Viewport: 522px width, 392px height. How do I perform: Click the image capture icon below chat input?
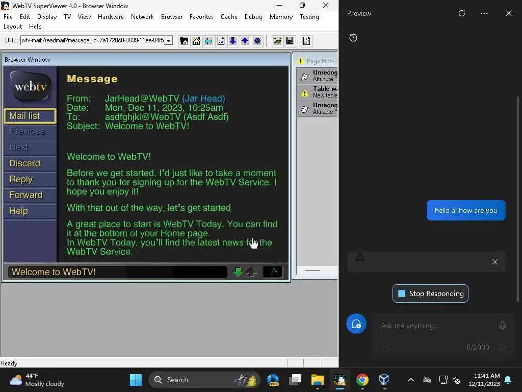[x=386, y=347]
